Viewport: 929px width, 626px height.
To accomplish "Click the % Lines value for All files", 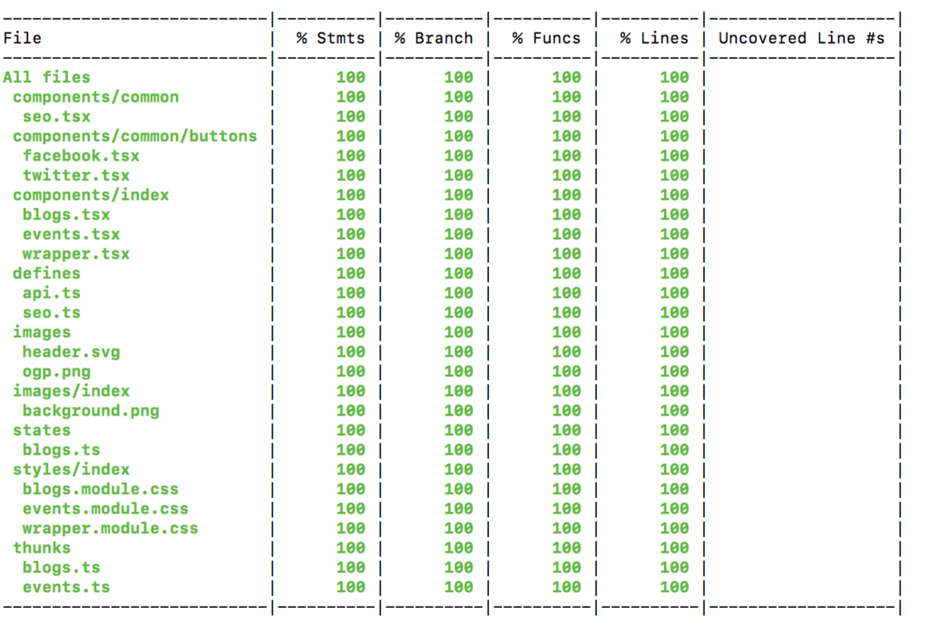I will (x=674, y=78).
